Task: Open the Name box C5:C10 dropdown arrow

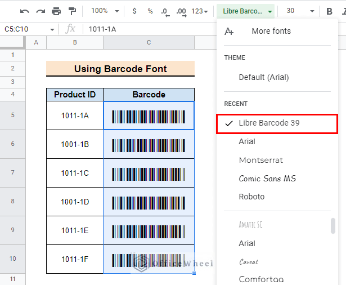Action: pyautogui.click(x=52, y=29)
